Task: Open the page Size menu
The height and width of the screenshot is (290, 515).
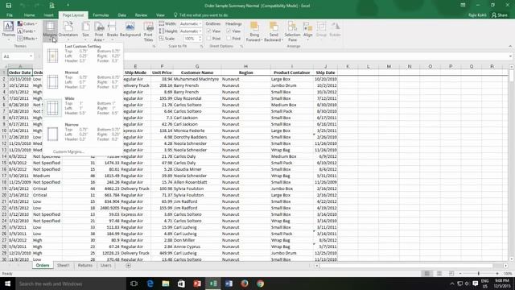Action: pos(86,30)
